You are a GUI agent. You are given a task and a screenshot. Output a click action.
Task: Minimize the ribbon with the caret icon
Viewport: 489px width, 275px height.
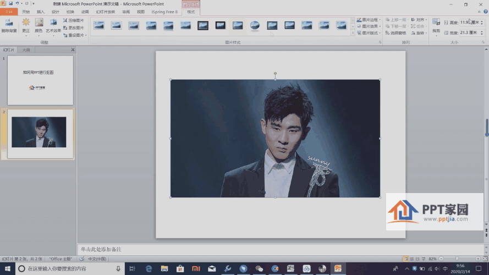tap(479, 12)
